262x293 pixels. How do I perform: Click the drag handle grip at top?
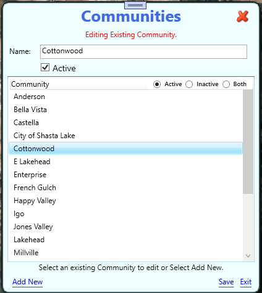[135, 6]
